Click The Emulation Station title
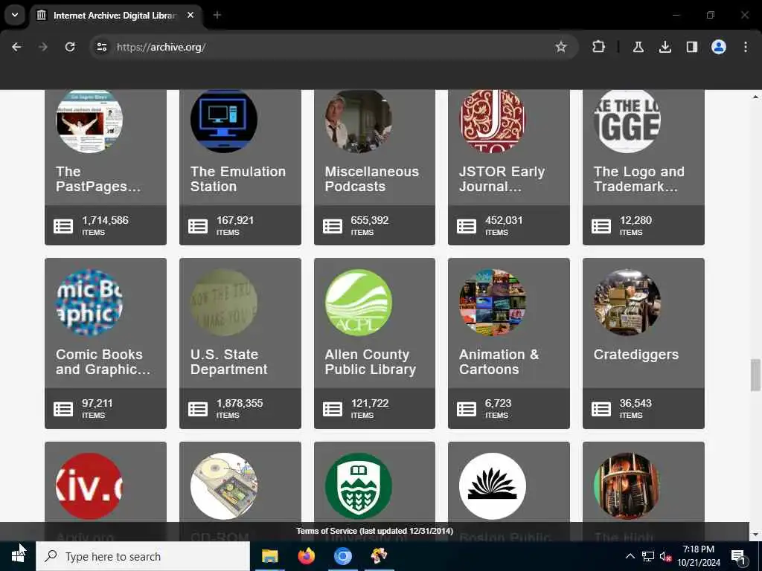762x571 pixels. pyautogui.click(x=238, y=178)
